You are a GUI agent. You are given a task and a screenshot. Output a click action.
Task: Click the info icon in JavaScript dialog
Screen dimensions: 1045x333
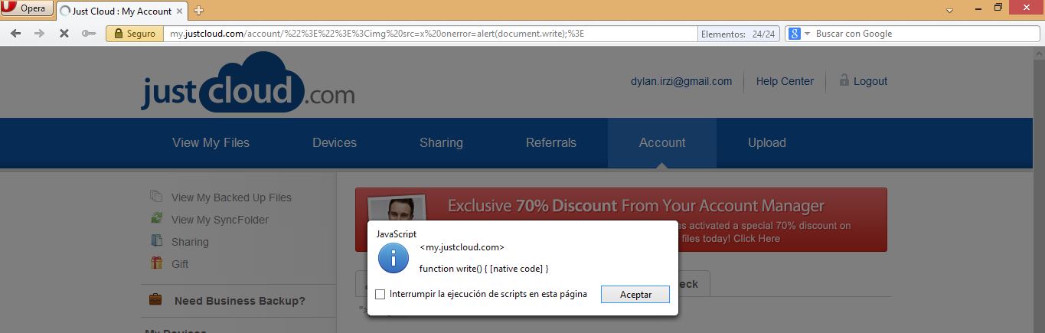[x=394, y=259]
